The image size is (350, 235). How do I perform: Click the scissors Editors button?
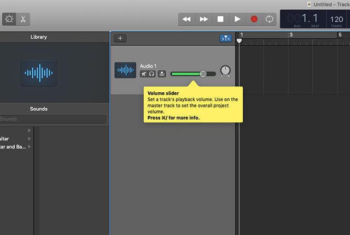point(23,19)
